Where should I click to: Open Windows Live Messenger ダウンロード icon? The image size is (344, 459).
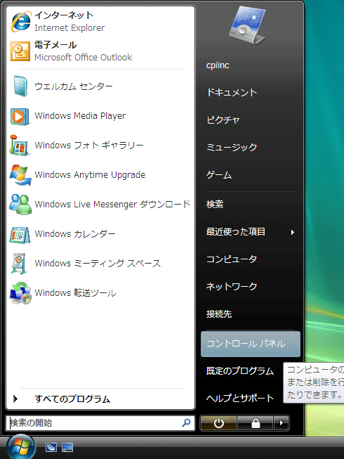tap(20, 205)
